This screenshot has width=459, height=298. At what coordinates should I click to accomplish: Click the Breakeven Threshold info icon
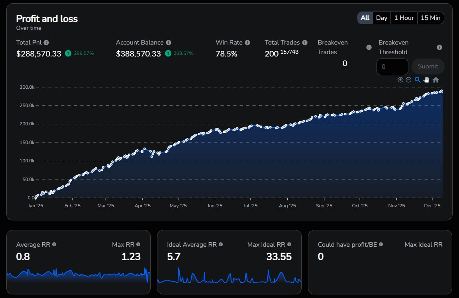(439, 47)
